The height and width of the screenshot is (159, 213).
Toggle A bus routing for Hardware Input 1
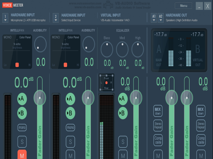pyautogui.click(x=22, y=99)
